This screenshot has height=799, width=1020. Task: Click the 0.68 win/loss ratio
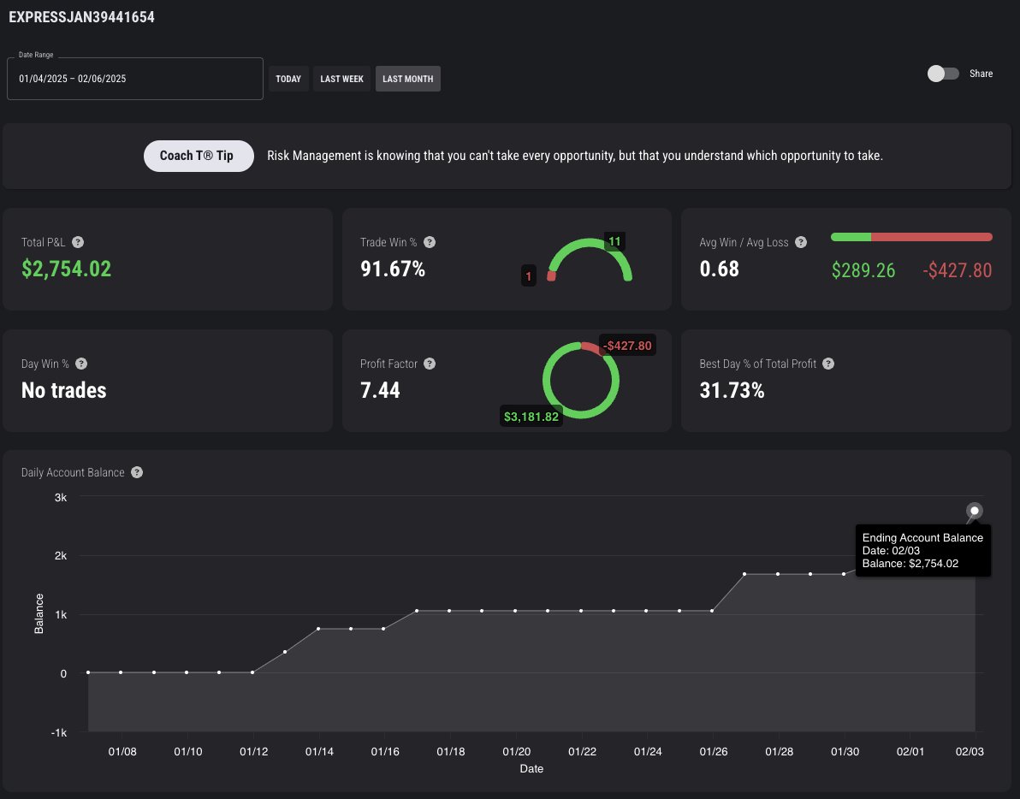(x=720, y=269)
